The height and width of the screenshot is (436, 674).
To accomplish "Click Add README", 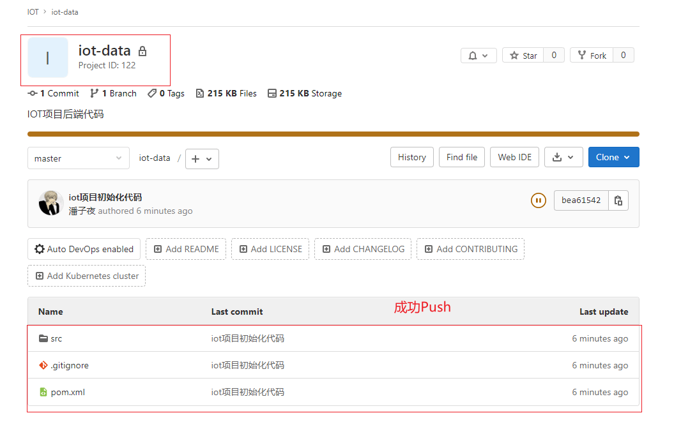I will coord(186,249).
